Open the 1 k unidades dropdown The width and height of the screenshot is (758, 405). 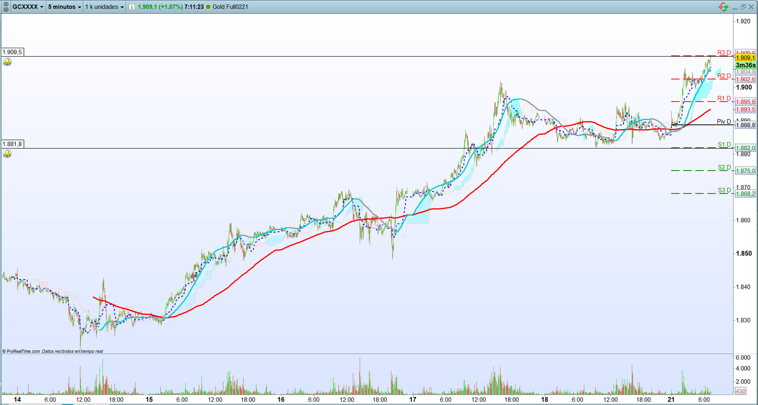pyautogui.click(x=104, y=7)
